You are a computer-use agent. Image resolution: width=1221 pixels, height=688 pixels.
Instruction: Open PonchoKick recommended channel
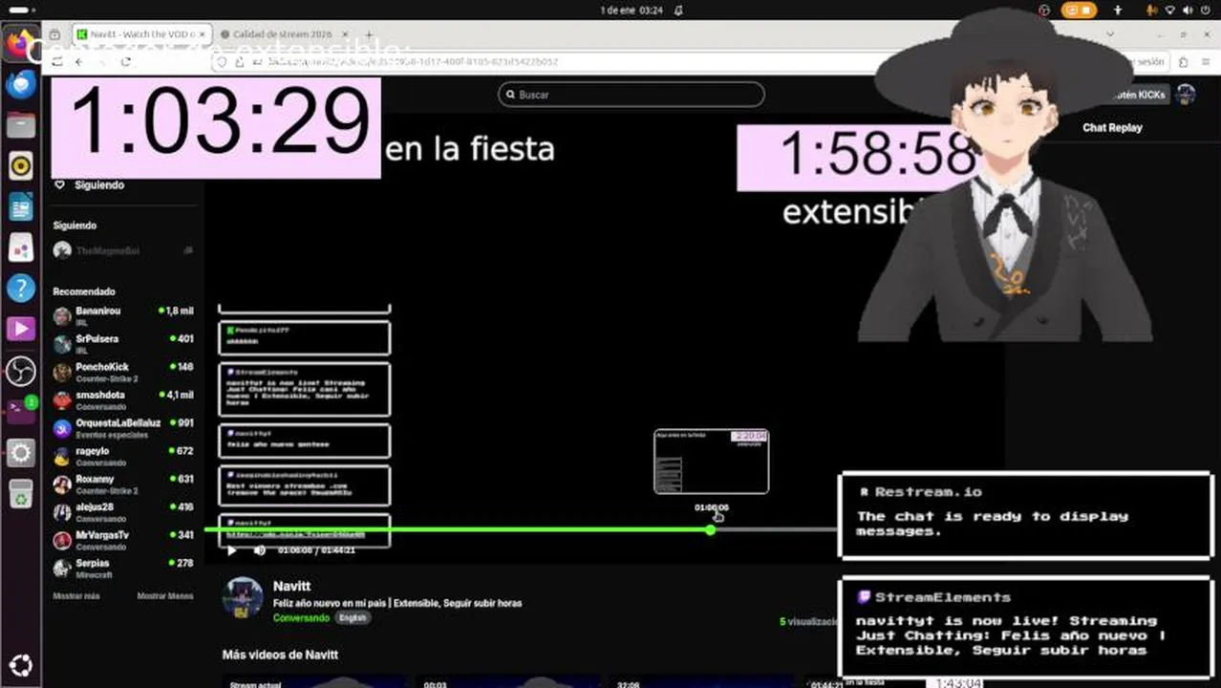click(123, 372)
